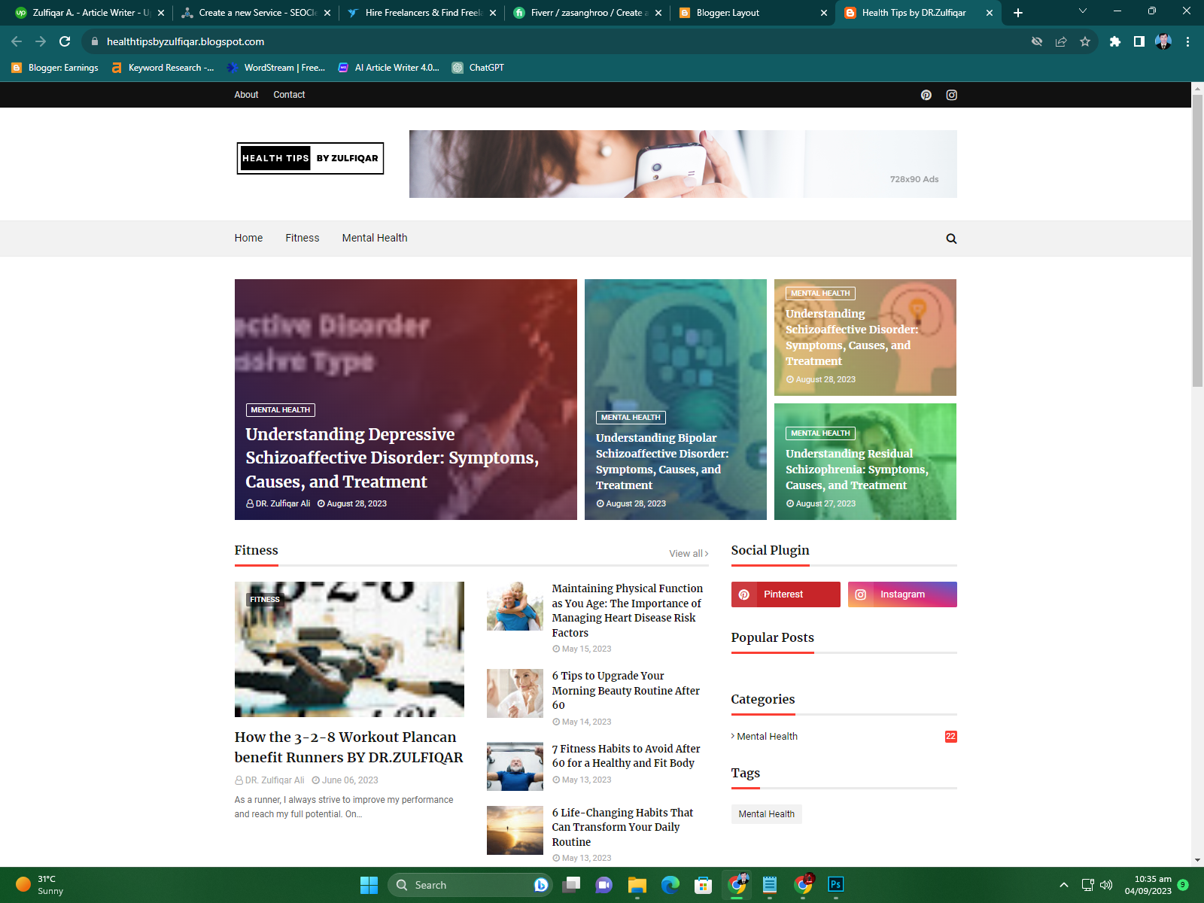This screenshot has width=1204, height=903.
Task: Open the Health Tips by Zulfiqar logo
Action: 309,158
